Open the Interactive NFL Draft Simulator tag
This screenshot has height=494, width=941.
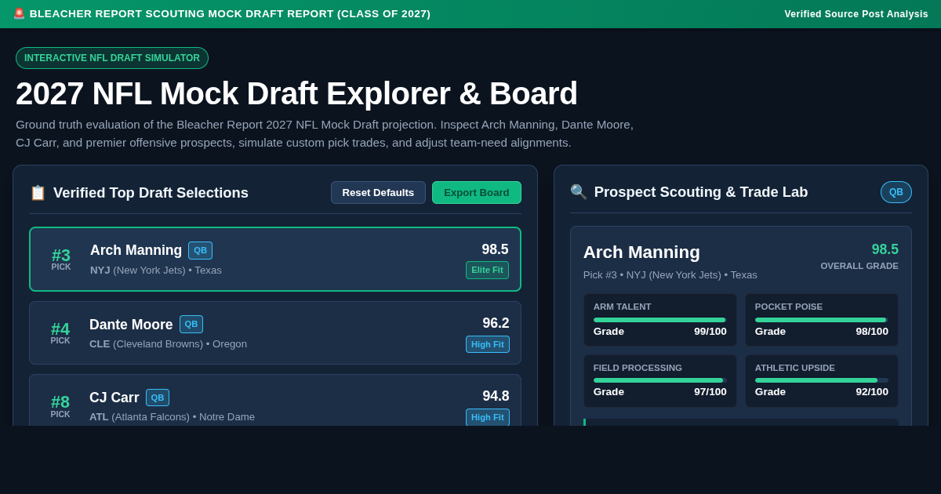click(112, 58)
